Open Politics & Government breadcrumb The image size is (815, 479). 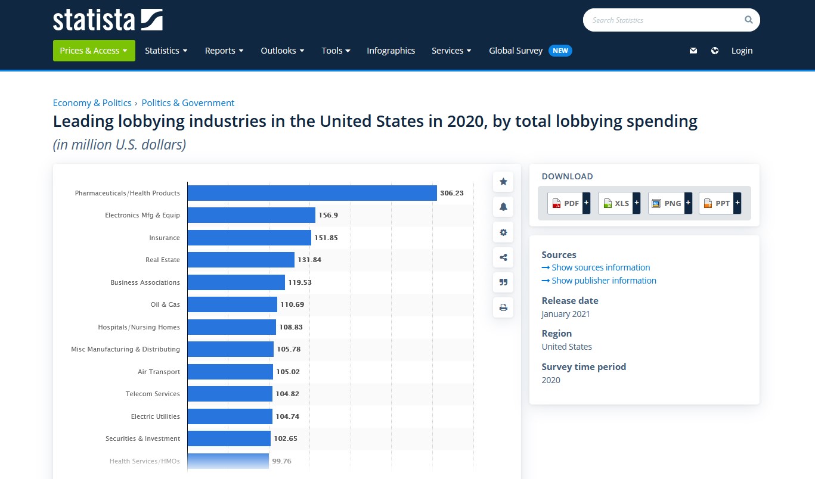point(188,102)
